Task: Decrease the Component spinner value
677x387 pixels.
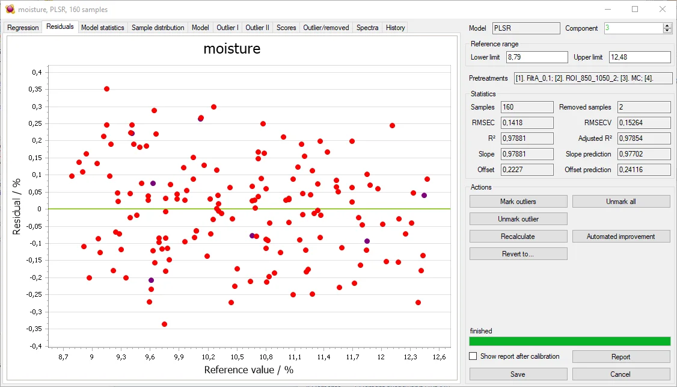Action: (x=667, y=31)
